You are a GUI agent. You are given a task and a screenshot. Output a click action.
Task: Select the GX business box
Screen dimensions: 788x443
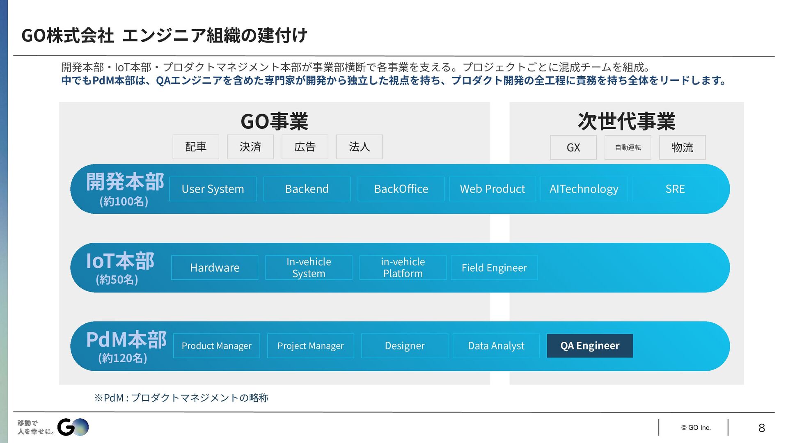573,148
